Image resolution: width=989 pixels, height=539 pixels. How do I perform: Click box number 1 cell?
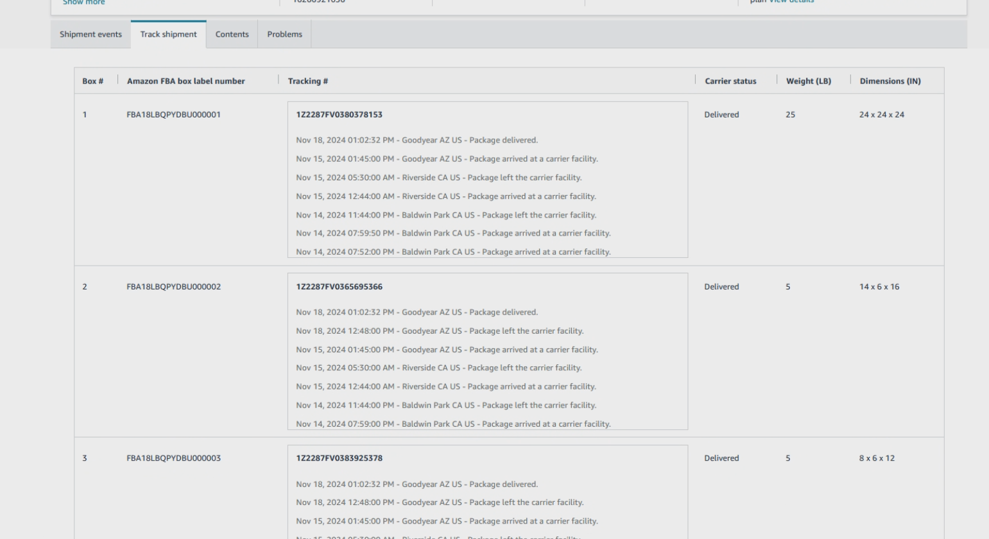(85, 115)
